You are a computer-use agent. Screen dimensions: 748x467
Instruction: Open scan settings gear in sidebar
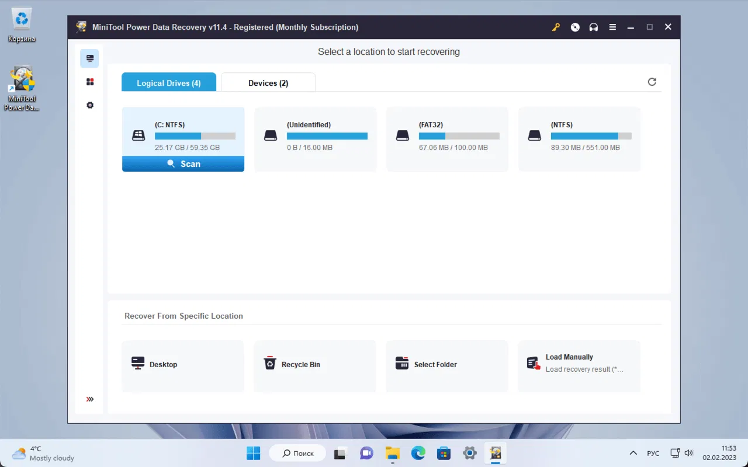(x=90, y=105)
